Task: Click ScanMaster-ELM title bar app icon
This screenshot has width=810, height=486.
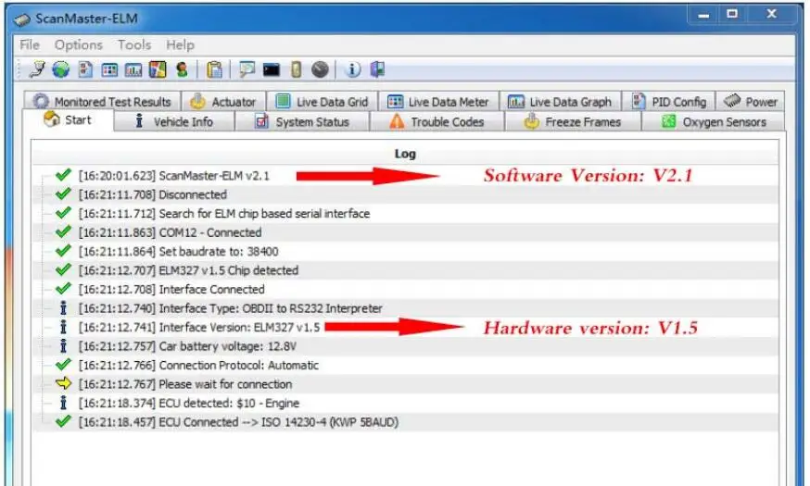Action: tap(22, 19)
